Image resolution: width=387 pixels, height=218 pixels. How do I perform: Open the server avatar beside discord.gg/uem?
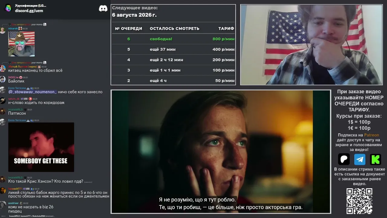click(x=8, y=8)
